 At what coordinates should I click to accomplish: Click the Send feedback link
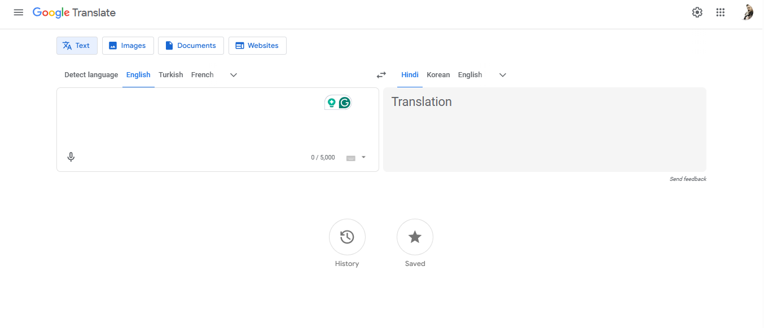pyautogui.click(x=688, y=179)
